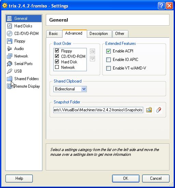
Task: Open Audio settings label
Action: [x=19, y=49]
